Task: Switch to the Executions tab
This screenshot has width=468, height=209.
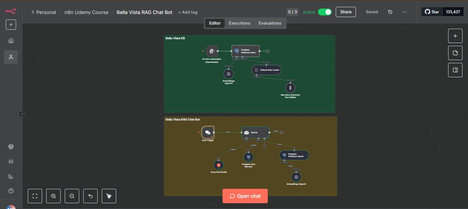Action: point(239,23)
